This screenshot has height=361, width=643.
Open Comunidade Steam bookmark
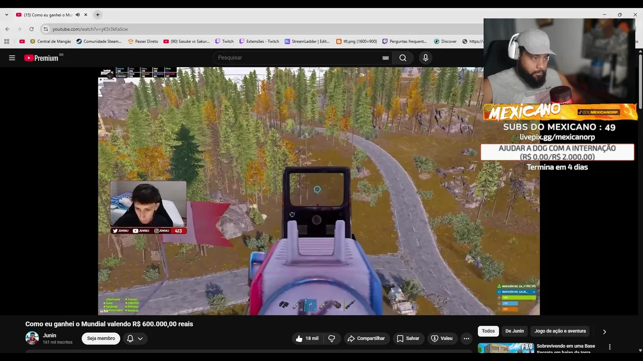pos(99,41)
